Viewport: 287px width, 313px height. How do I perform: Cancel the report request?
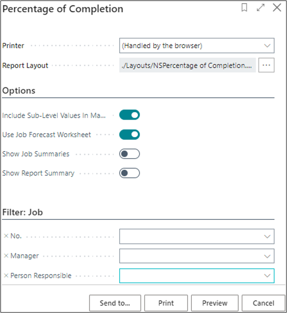pos(263,303)
